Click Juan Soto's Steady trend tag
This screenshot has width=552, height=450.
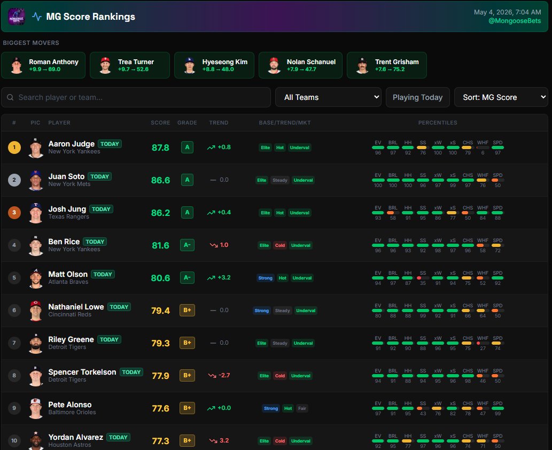pyautogui.click(x=280, y=180)
